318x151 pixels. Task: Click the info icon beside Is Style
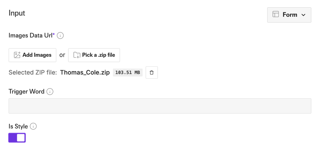point(33,127)
